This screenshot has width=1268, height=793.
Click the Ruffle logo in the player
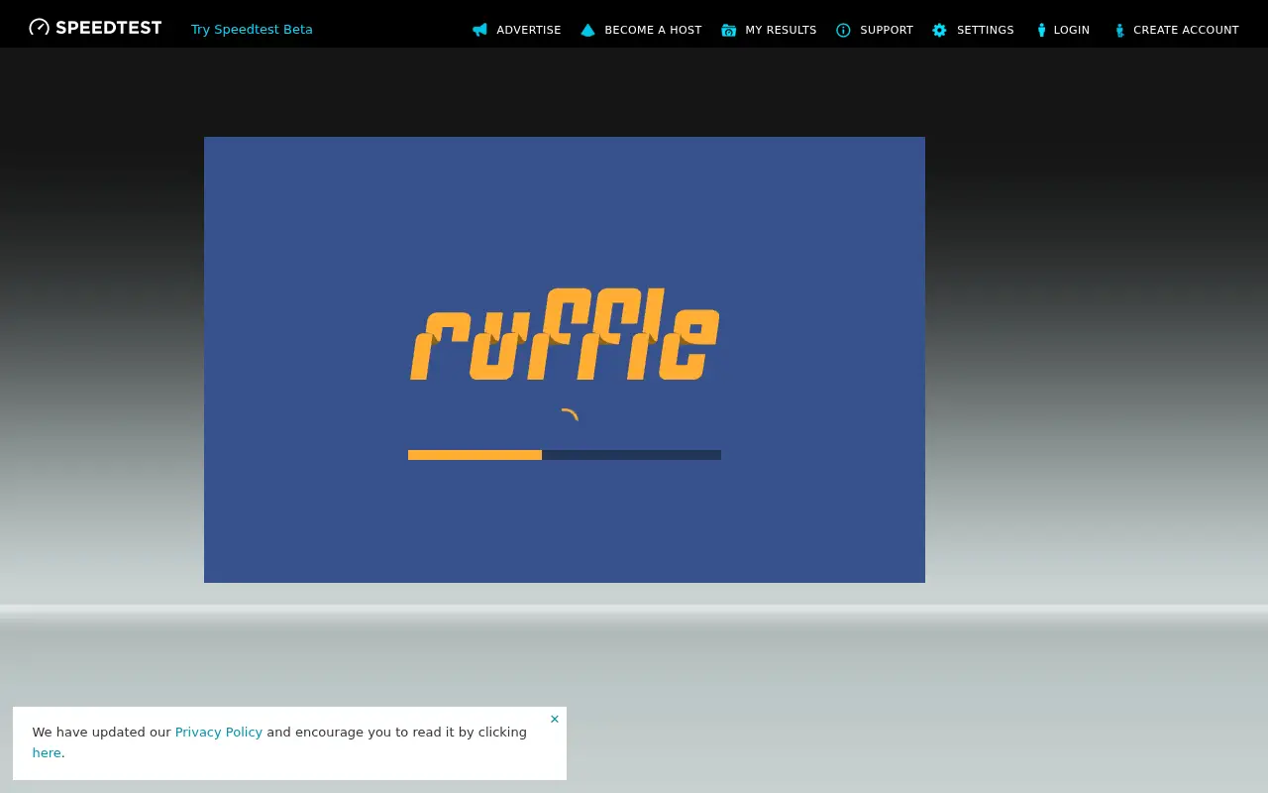[565, 334]
